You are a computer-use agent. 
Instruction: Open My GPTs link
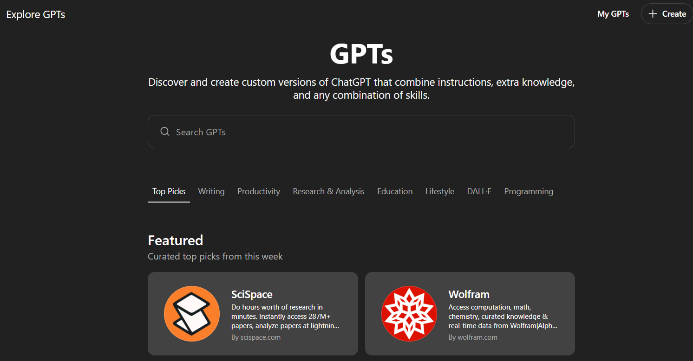tap(613, 14)
